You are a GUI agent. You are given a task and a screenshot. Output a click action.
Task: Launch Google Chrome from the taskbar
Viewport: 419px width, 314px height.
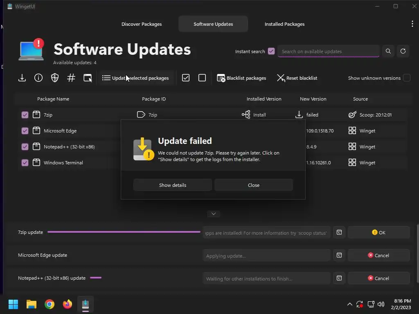50,304
